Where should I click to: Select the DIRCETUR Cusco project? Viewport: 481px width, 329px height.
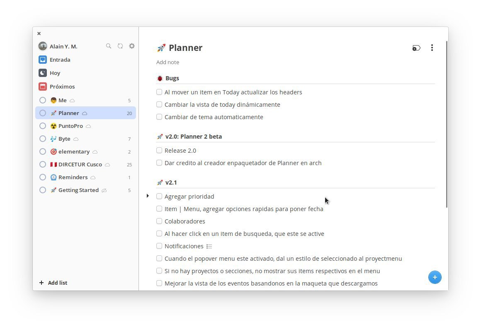click(x=85, y=164)
